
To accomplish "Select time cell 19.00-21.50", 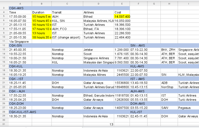I will 20,58.
